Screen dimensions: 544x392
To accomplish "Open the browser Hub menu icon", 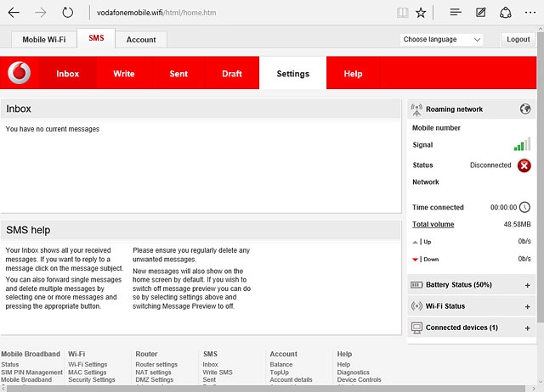I will (456, 13).
